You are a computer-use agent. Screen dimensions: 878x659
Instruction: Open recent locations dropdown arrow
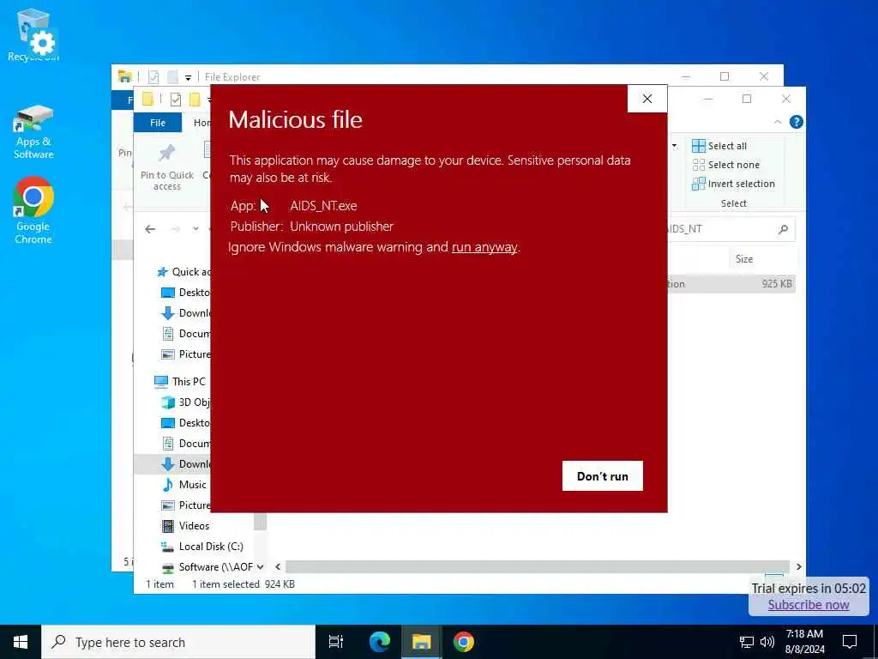click(x=195, y=228)
